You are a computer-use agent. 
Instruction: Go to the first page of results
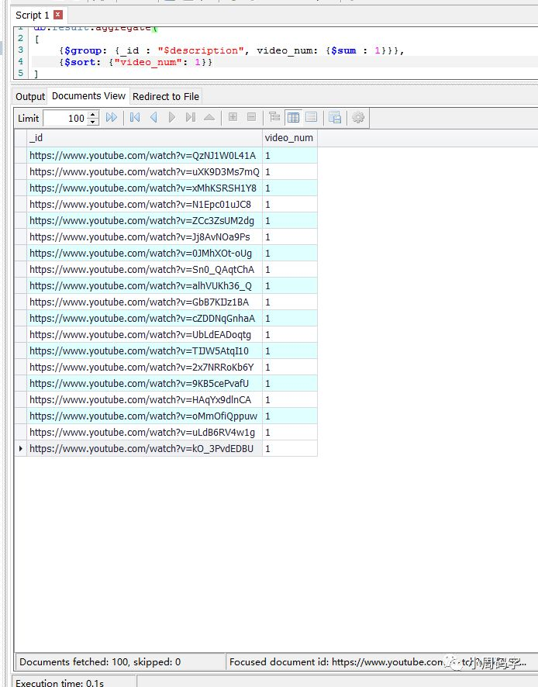pyautogui.click(x=135, y=117)
